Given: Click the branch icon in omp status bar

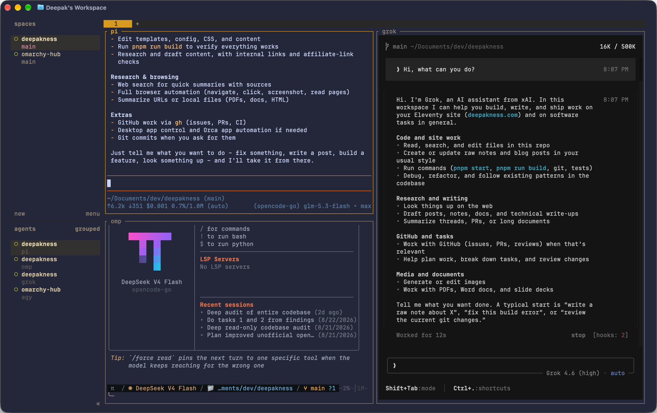Looking at the screenshot, I should point(305,388).
